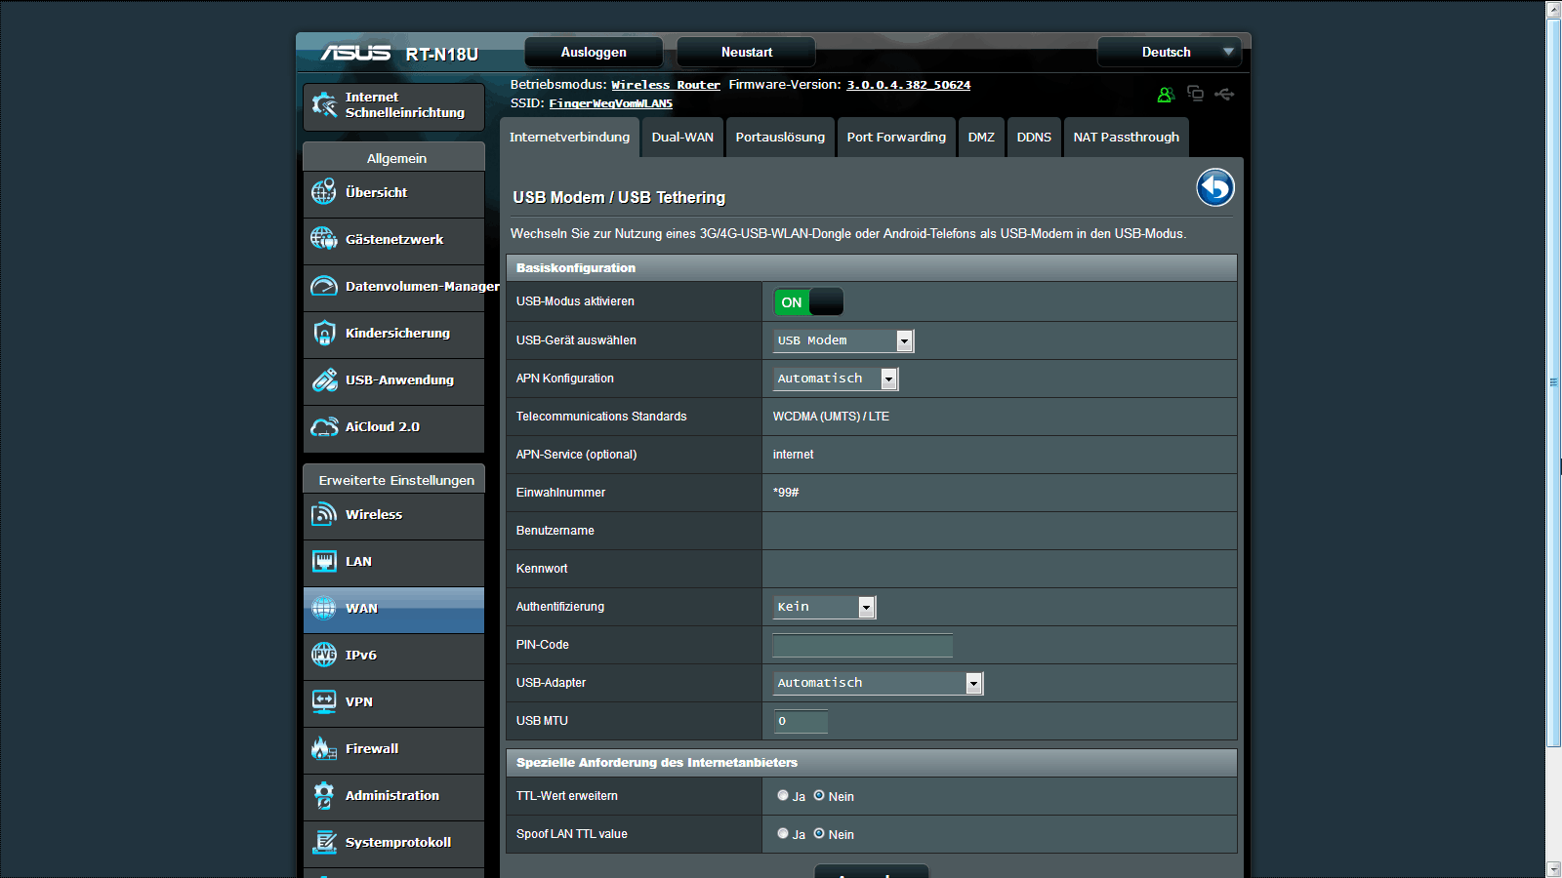Open USB-Gerät auswählen dropdown

(x=843, y=340)
